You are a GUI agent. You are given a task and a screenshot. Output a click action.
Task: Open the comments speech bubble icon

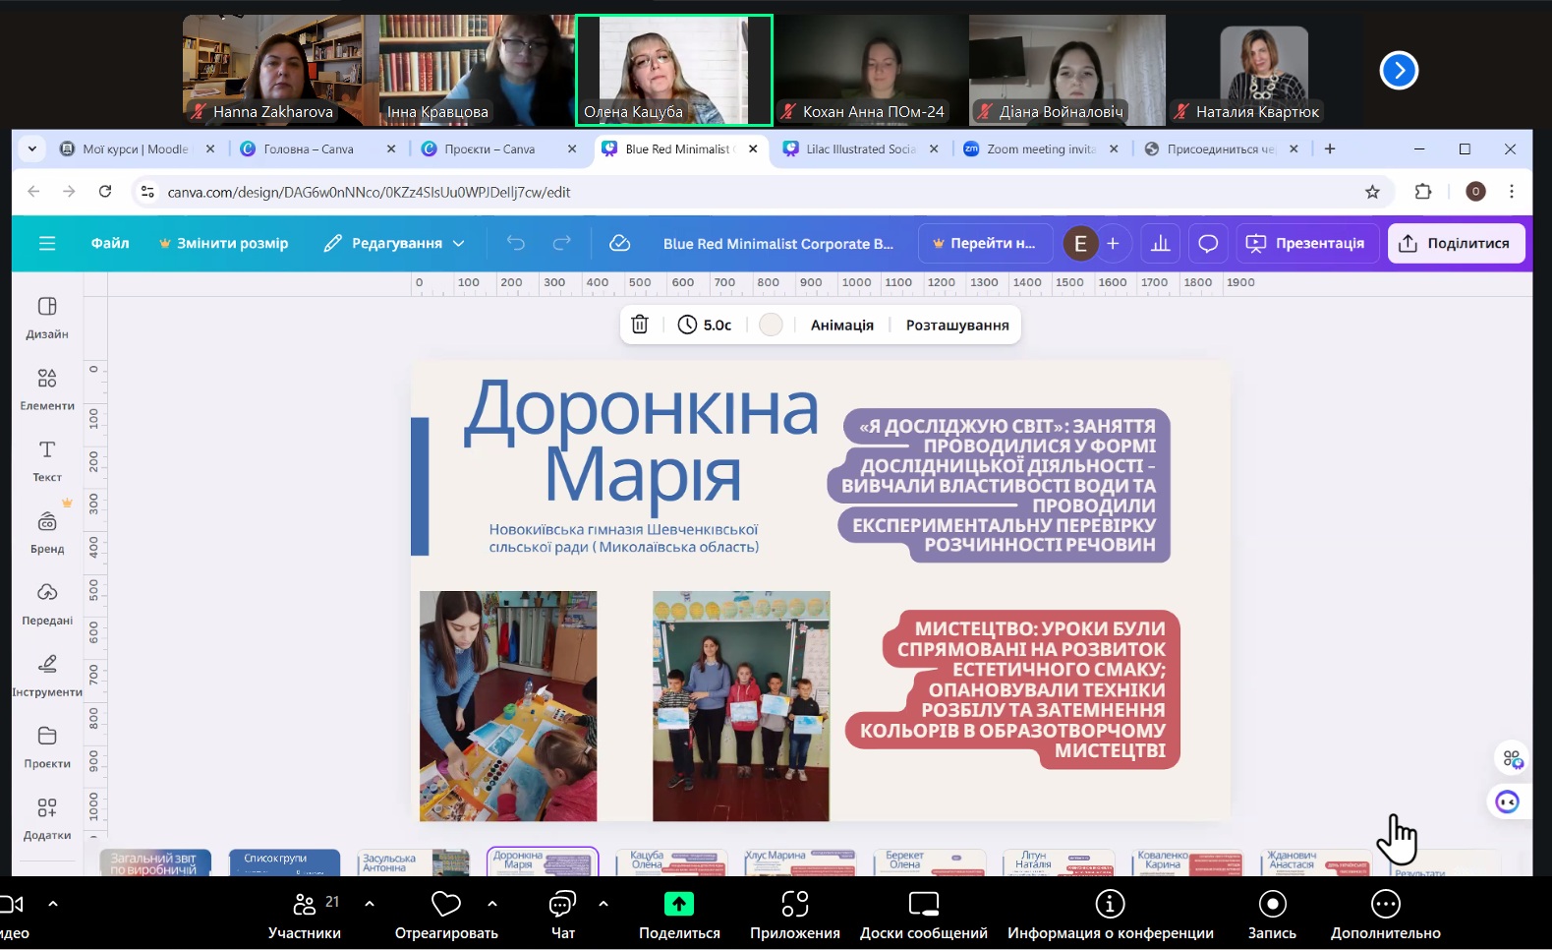[x=1208, y=243]
